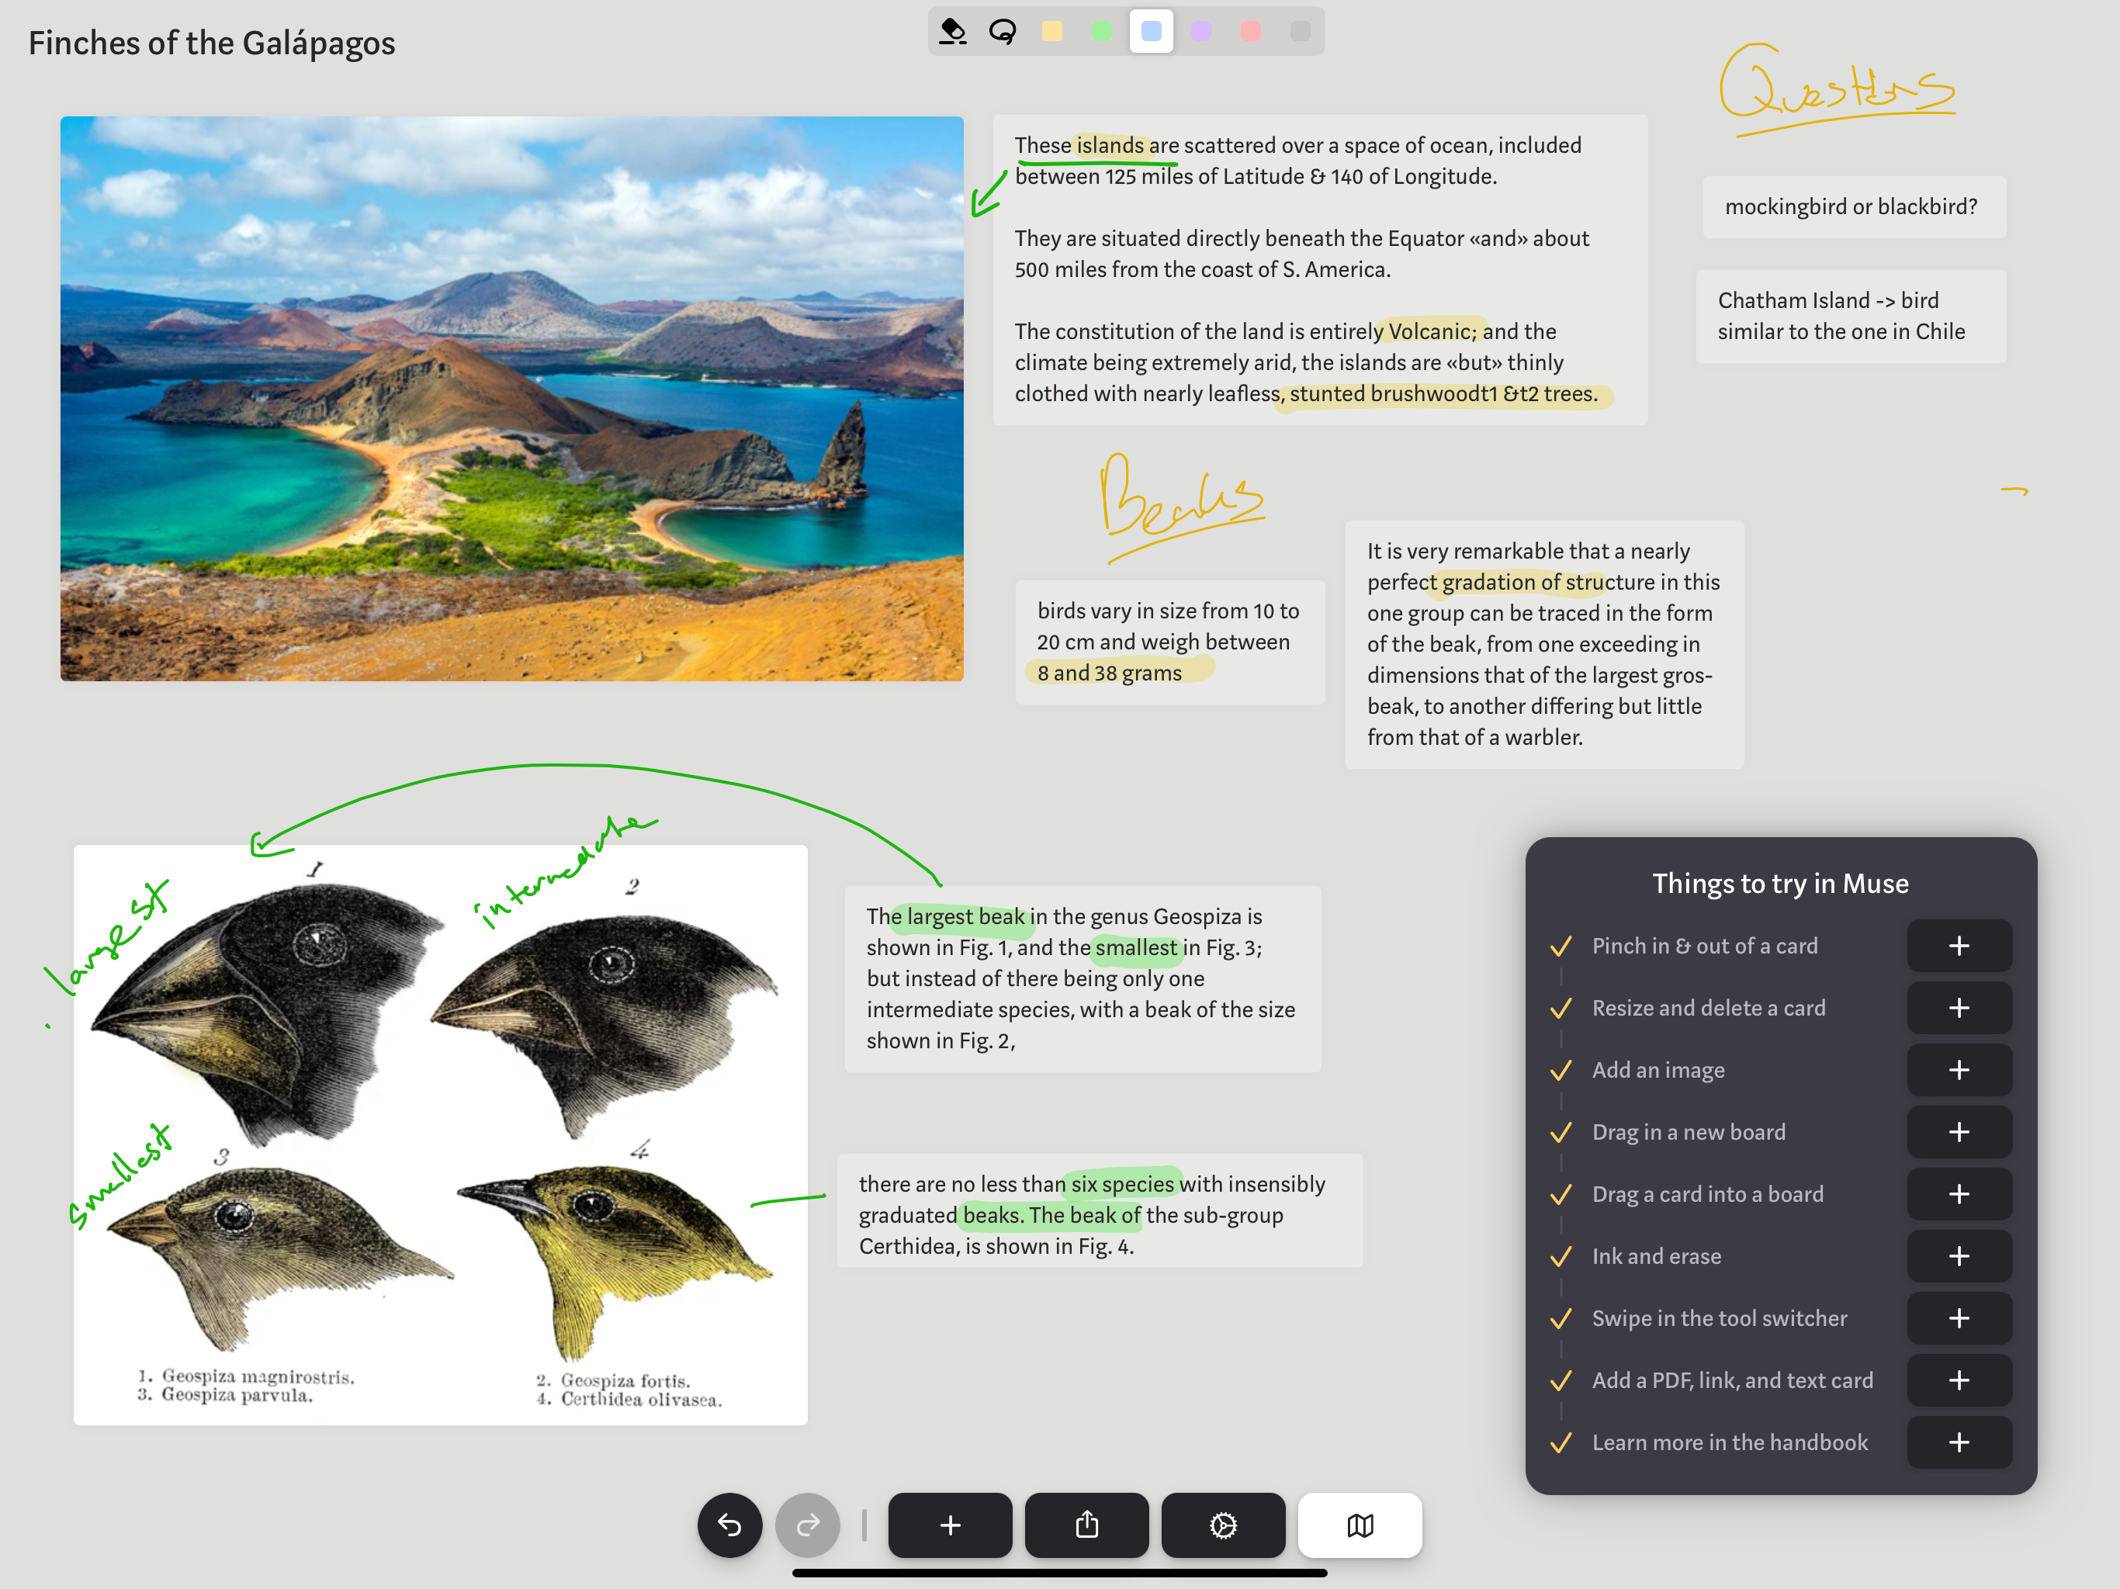Select the lasso selection tool
Image resolution: width=2120 pixels, height=1589 pixels.
[x=1003, y=32]
